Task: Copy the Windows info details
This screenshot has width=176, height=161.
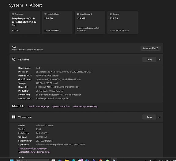Action: pos(149,117)
